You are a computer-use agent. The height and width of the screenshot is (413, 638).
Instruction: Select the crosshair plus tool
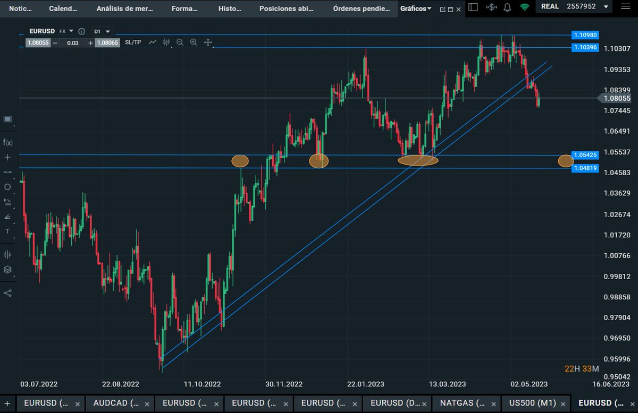7,158
